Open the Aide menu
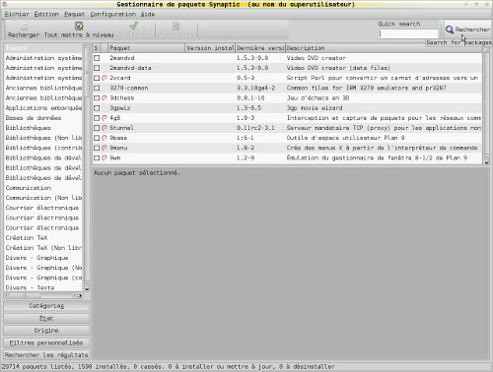 pos(148,14)
